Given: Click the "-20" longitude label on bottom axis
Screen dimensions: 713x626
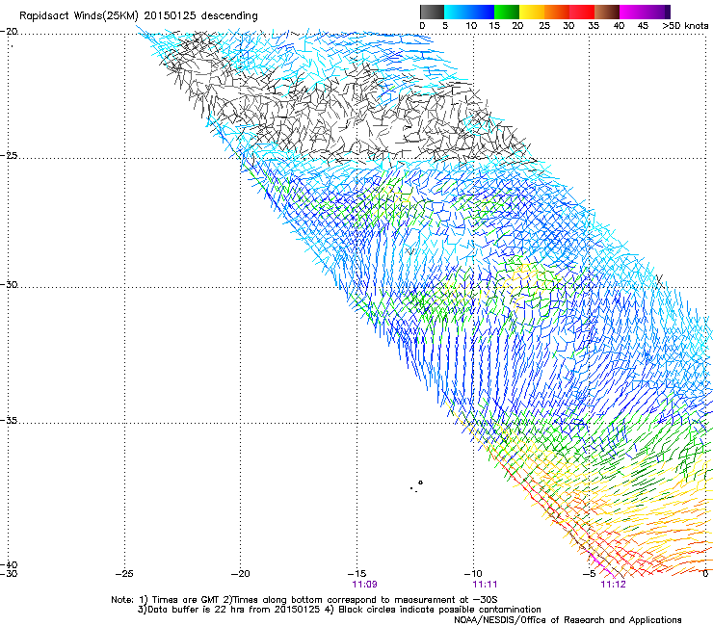Looking at the screenshot, I should pyautogui.click(x=240, y=573).
